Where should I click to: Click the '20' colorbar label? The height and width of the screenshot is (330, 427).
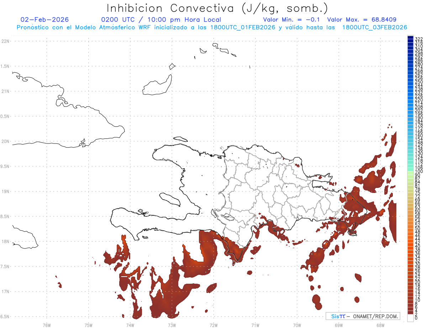(417, 282)
